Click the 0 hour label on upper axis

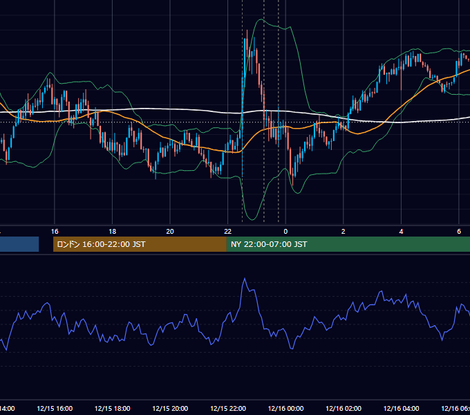pos(285,232)
